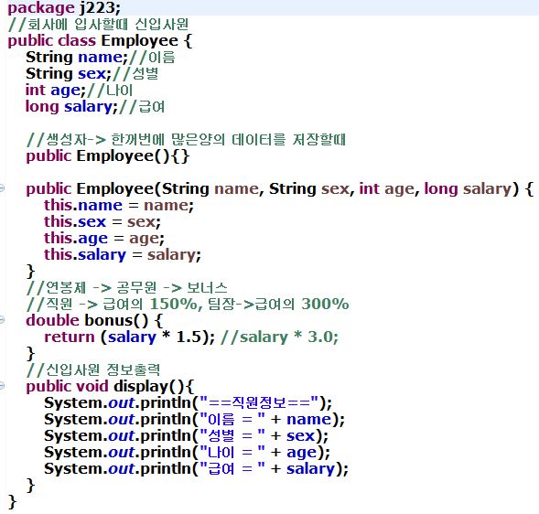Collapse the display() method fold marker

click(x=2, y=386)
